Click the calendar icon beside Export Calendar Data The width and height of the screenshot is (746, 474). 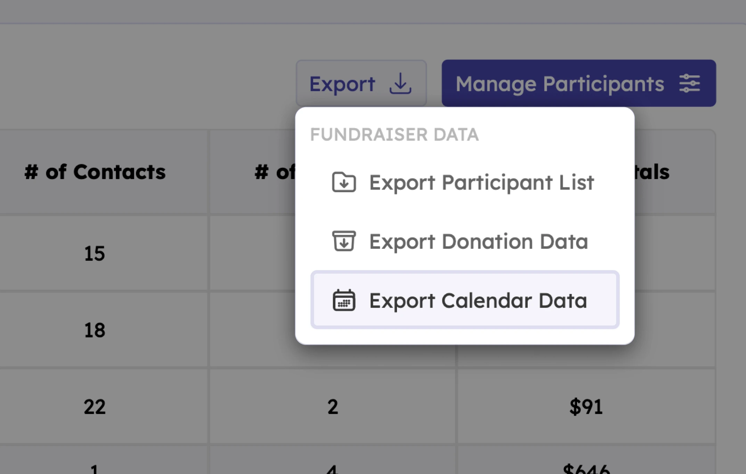click(x=344, y=301)
